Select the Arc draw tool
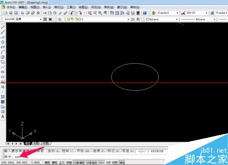Viewport: 228px width, 165px height. tap(3, 52)
